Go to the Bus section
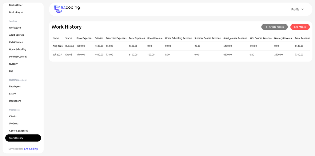This screenshot has width=315, height=156. pos(11,71)
